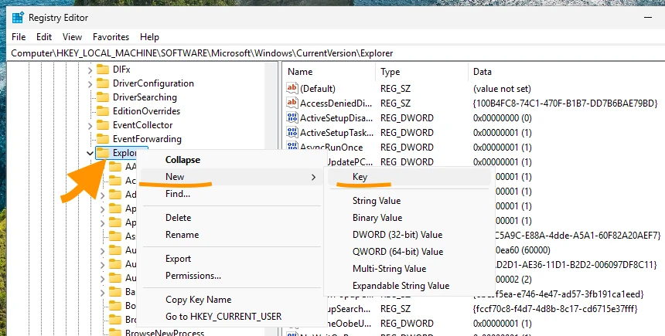Click the AsyncRunOnce DWORD icon
This screenshot has width=665, height=336.
click(292, 147)
